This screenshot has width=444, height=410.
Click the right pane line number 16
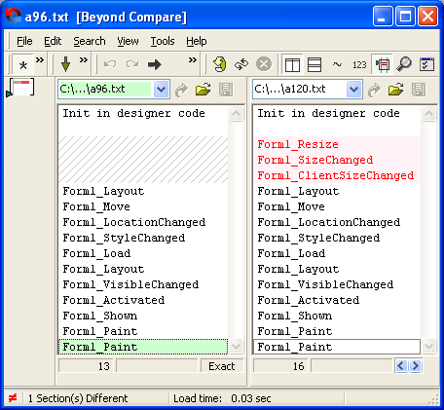coord(299,366)
